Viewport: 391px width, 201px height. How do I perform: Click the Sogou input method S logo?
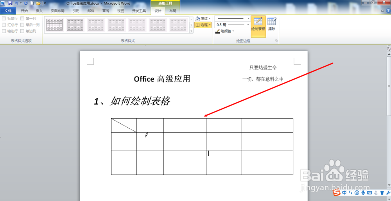point(337,193)
